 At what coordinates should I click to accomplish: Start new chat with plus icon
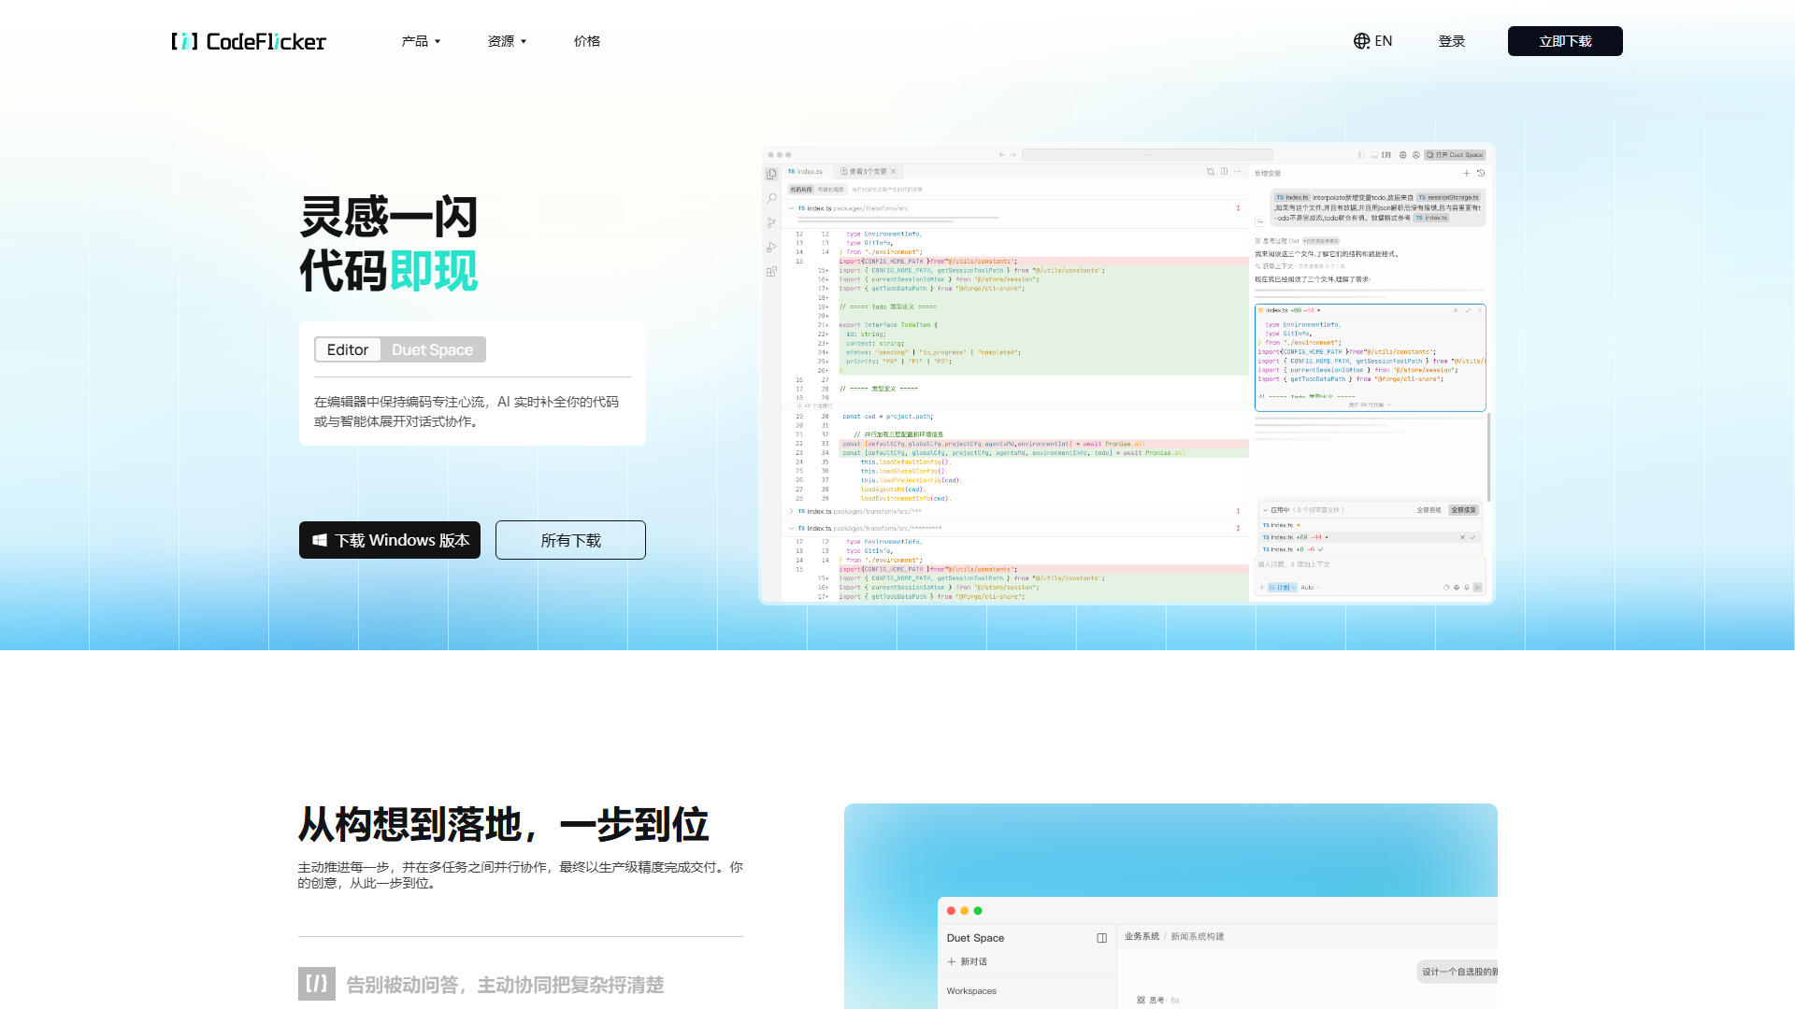[x=1467, y=173]
